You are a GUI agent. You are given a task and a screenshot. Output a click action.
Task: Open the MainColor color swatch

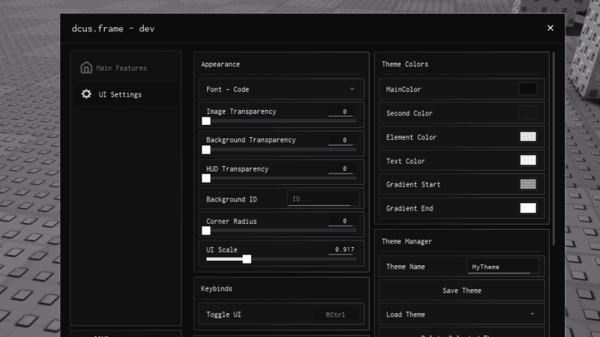coord(528,89)
